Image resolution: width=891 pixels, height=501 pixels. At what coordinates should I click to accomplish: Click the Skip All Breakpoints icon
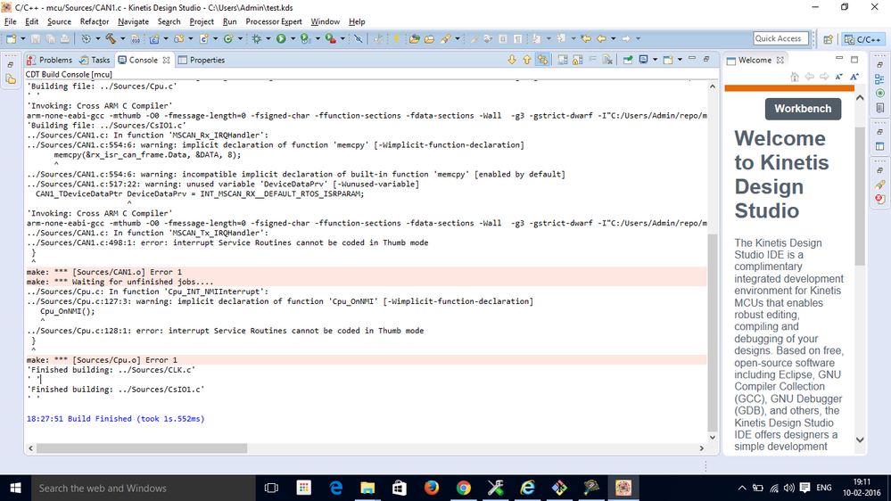pos(358,38)
